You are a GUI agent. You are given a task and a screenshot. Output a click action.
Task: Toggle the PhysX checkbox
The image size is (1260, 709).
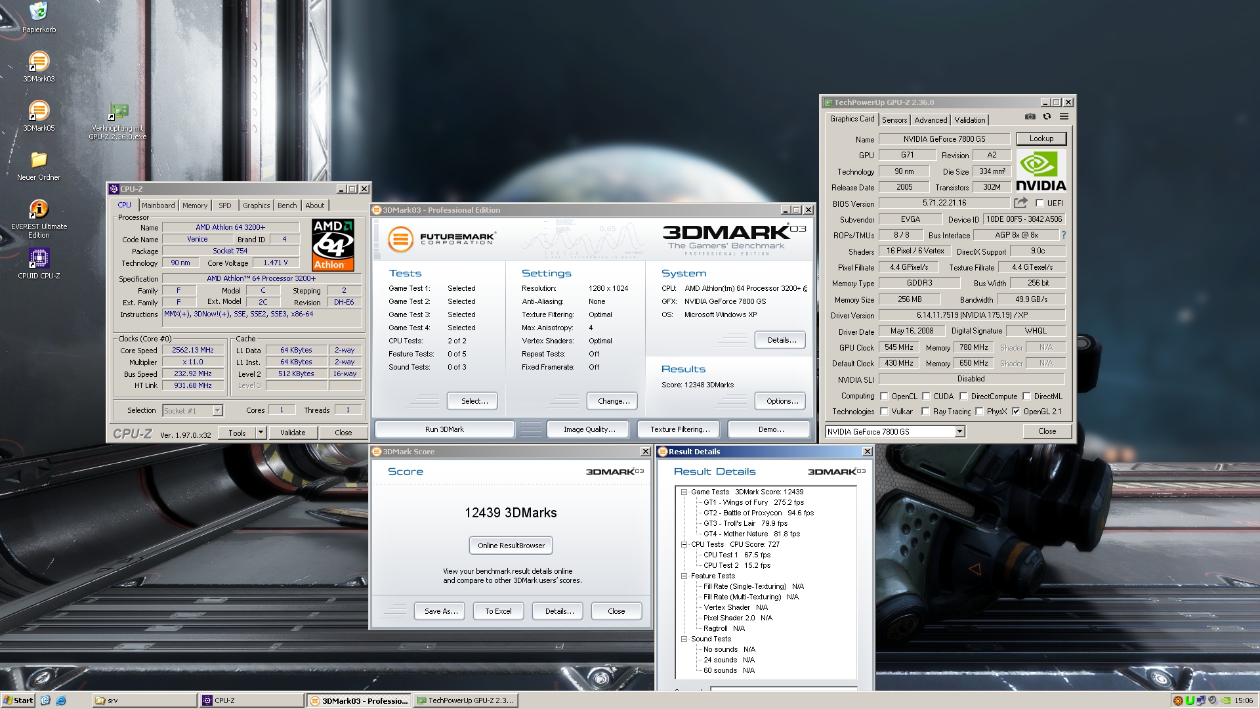click(x=979, y=412)
